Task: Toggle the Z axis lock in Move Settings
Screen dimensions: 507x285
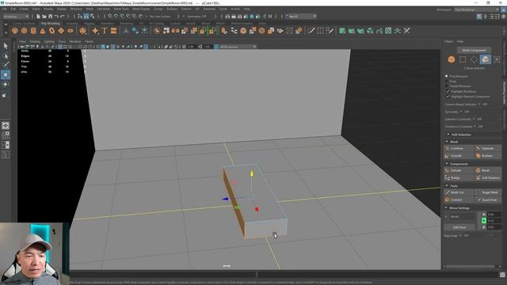Action: (x=484, y=227)
